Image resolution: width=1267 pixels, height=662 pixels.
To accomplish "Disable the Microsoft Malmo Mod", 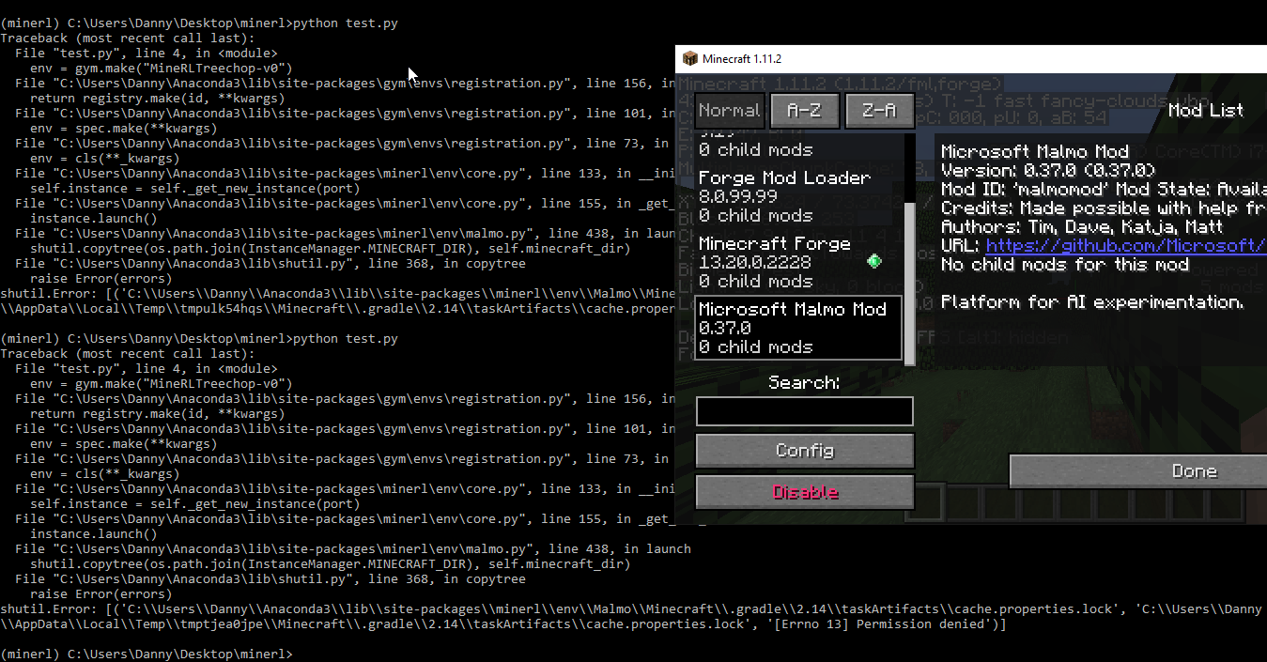I will [804, 491].
